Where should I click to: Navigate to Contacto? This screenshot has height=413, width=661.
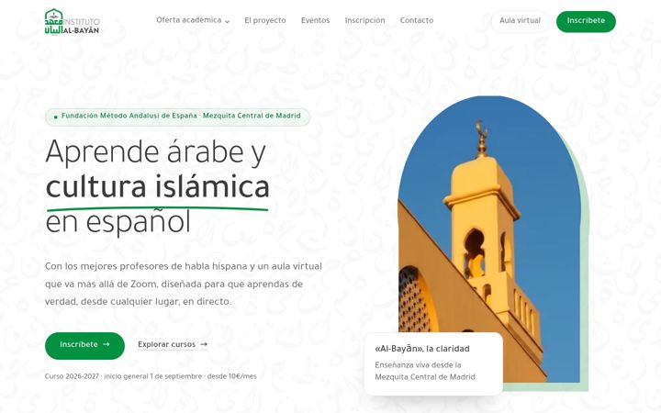(417, 20)
